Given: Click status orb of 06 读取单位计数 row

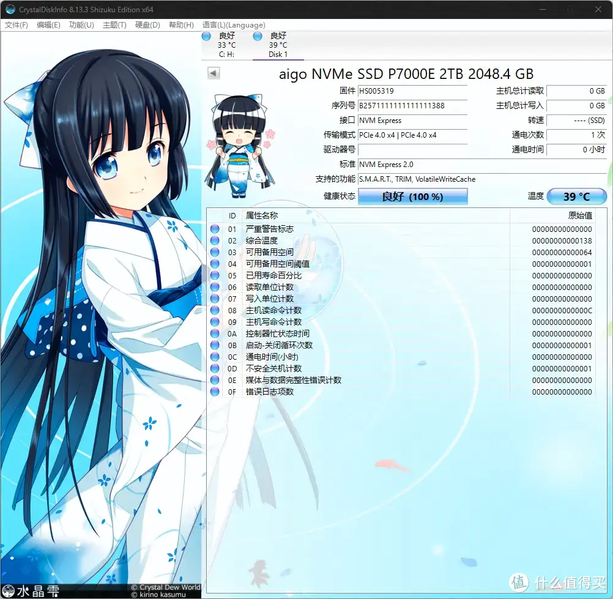Looking at the screenshot, I should [x=215, y=287].
